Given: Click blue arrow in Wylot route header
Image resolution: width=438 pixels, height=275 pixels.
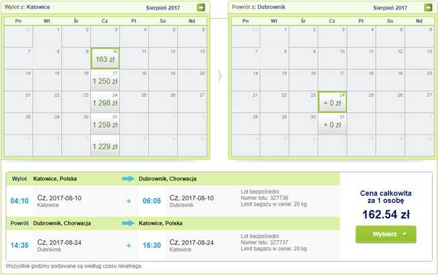Looking at the screenshot, I should [x=129, y=179].
